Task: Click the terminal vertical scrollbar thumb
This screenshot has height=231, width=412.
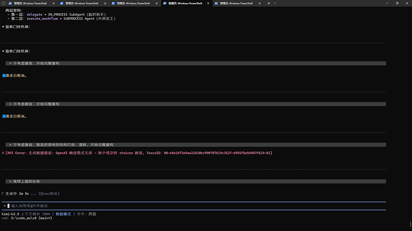Action: tap(410, 224)
